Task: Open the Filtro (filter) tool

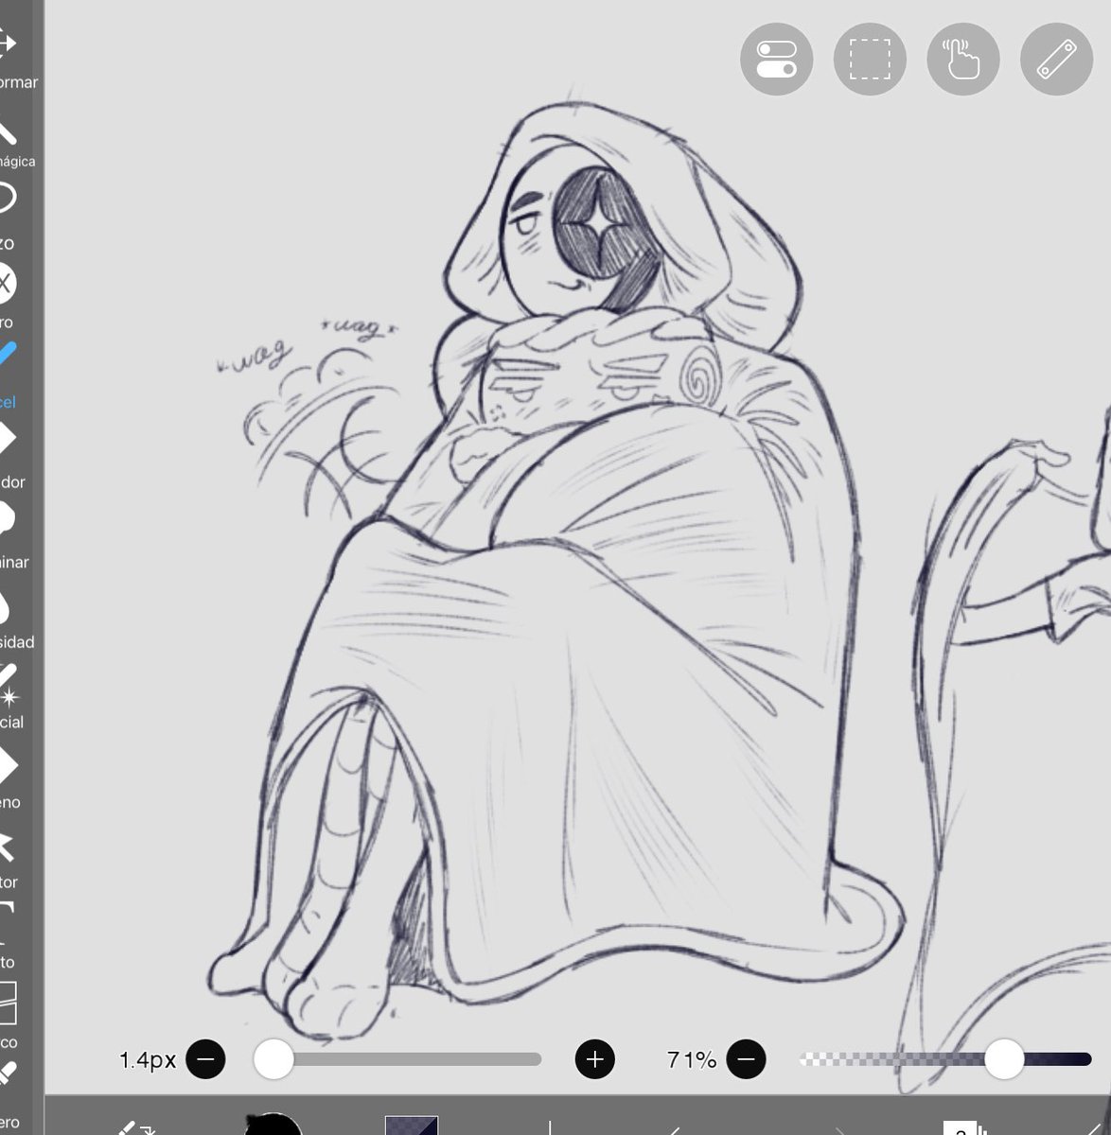Action: 8,295
